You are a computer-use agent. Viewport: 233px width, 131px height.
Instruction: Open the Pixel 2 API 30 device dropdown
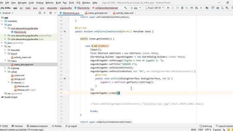[x=154, y=8]
